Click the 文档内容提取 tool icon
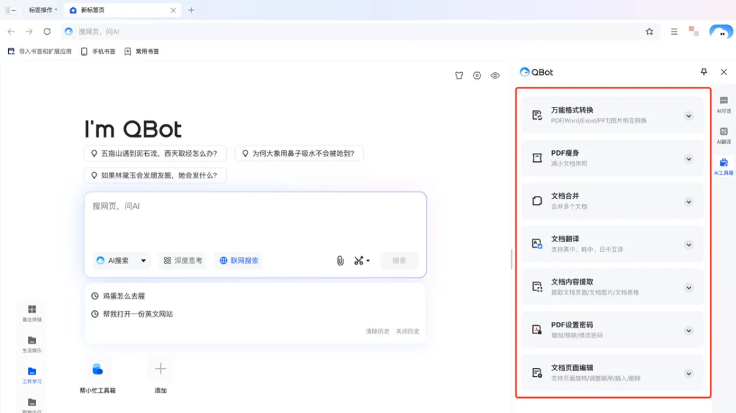This screenshot has width=736, height=413. coord(537,287)
